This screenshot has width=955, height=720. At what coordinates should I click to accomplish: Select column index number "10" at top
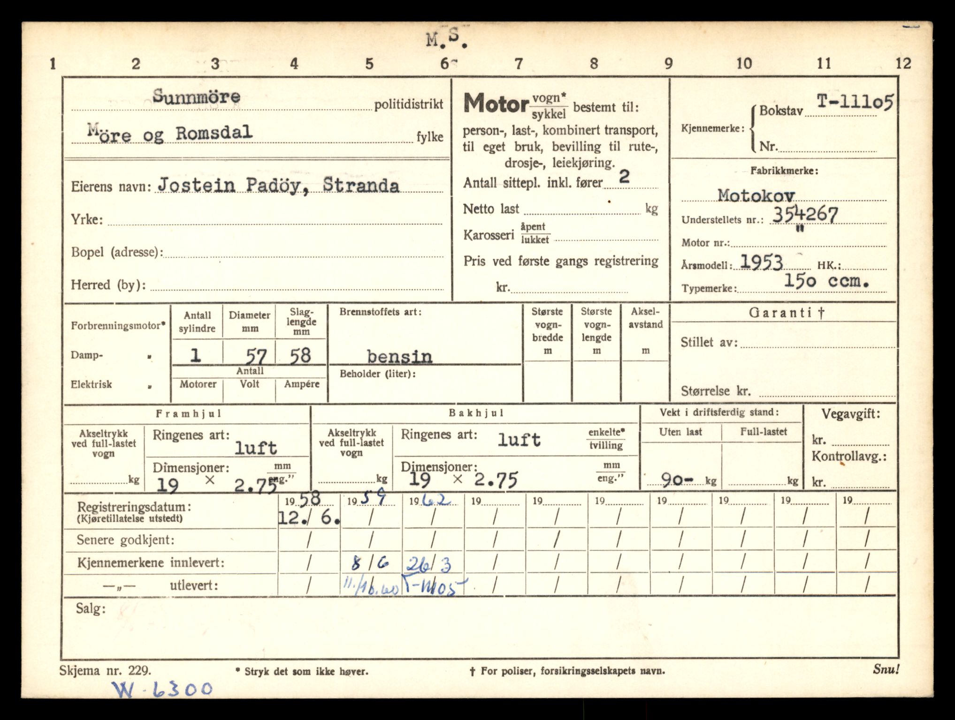(744, 63)
